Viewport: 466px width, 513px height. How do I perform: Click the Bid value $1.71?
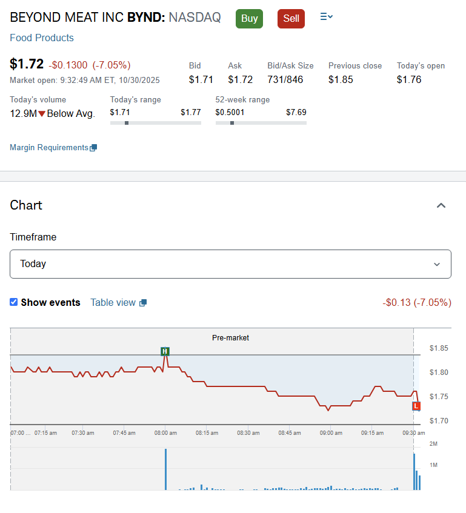click(x=201, y=79)
